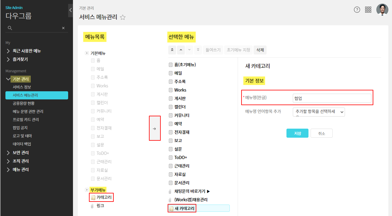Click the 메뉴명(한글) input field
The width and height of the screenshot is (392, 216).
tap(332, 98)
